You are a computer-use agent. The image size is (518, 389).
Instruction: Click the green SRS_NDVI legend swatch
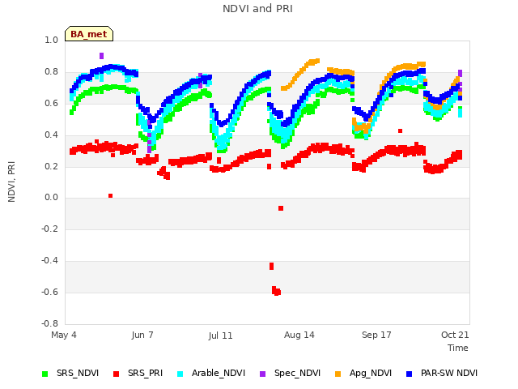(45, 374)
